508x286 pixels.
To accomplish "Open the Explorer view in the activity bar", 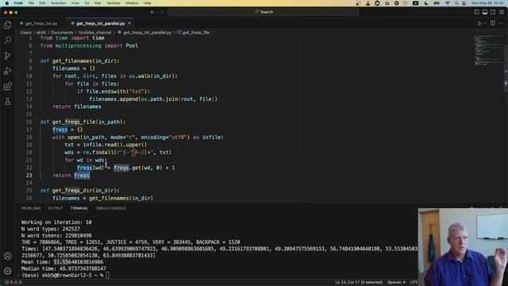I will 7,25.
